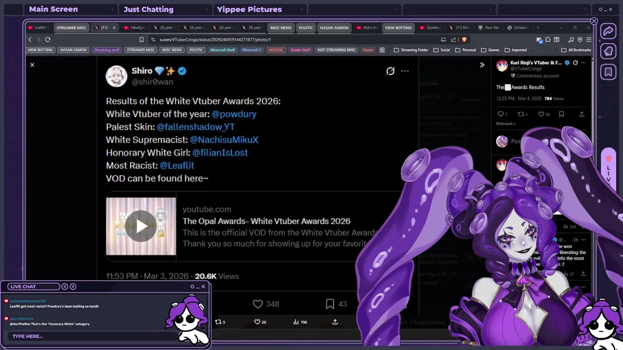Open the @filianIsLost mention link
Screen dimensions: 623x350
pyautogui.click(x=220, y=153)
